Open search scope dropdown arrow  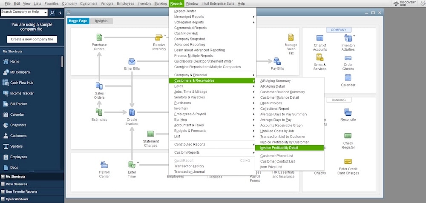(46, 13)
